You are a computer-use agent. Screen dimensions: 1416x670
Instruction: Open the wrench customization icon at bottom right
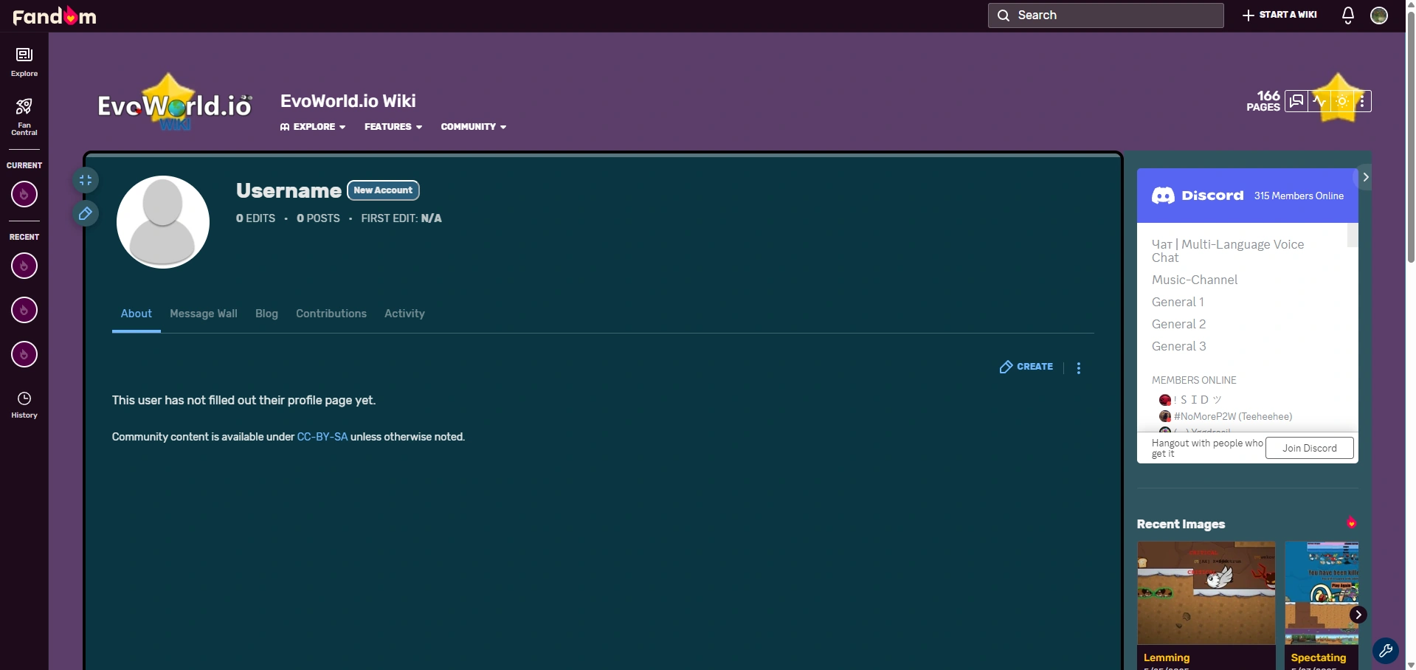[x=1386, y=650]
